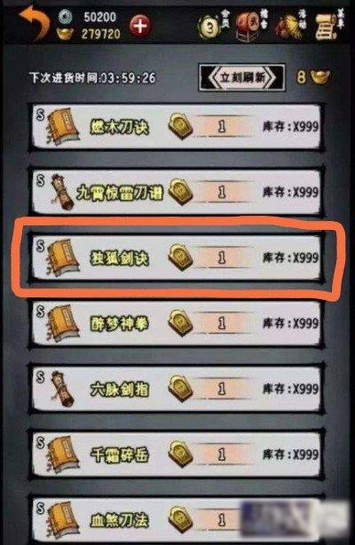Image resolution: width=355 pixels, height=545 pixels.
Task: Select the 血煞刀法 book icon
Action: click(x=63, y=520)
